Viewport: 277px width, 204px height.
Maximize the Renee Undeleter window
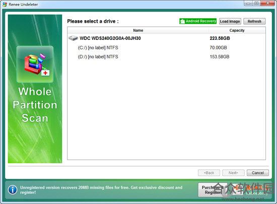(x=256, y=4)
